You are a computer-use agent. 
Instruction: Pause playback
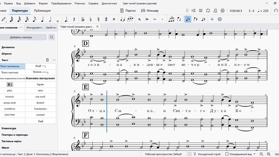coord(201,10)
